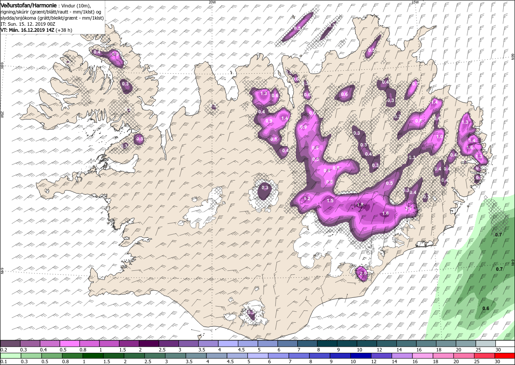Click the 0.6 rain value in the green area

pyautogui.click(x=486, y=308)
